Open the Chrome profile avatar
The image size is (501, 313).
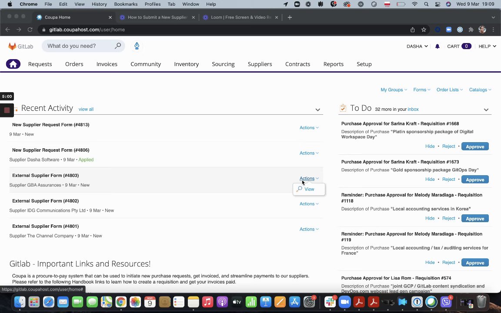click(x=482, y=30)
